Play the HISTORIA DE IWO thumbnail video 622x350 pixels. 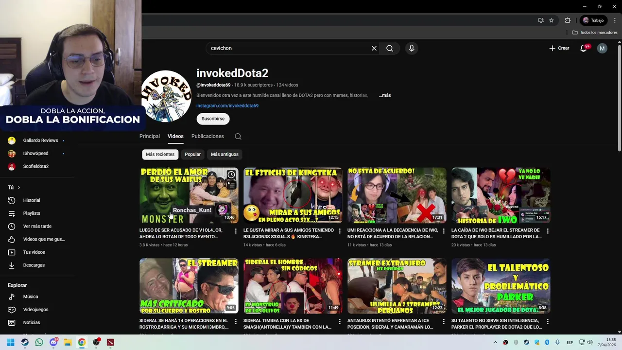[x=501, y=195]
